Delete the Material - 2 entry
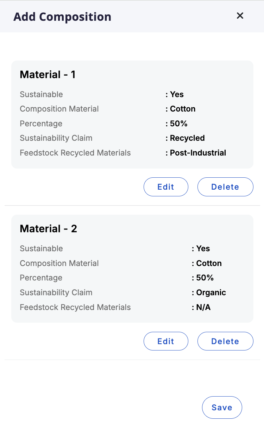Image resolution: width=264 pixels, height=430 pixels. pos(225,341)
